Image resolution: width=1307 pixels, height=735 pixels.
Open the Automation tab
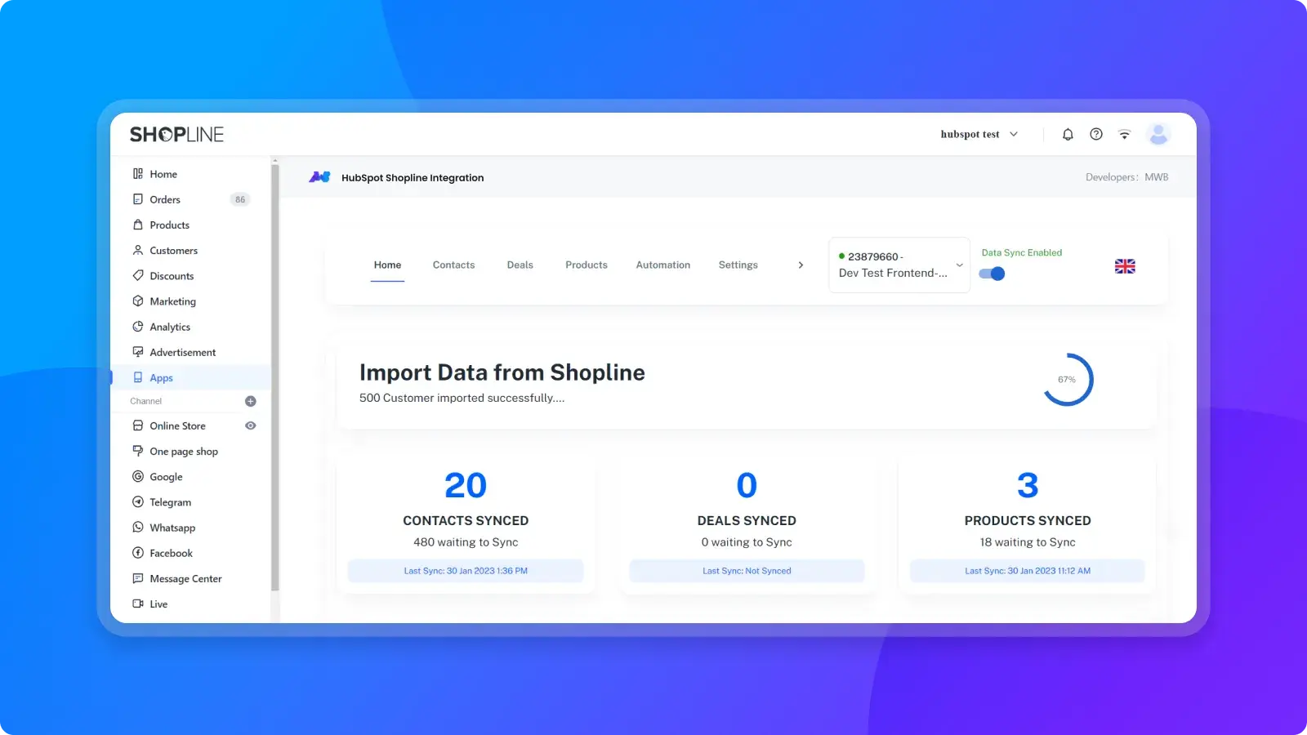(x=662, y=265)
